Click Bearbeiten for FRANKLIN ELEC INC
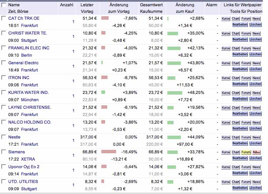The height and width of the screenshot is (194, 268). coord(240,54)
